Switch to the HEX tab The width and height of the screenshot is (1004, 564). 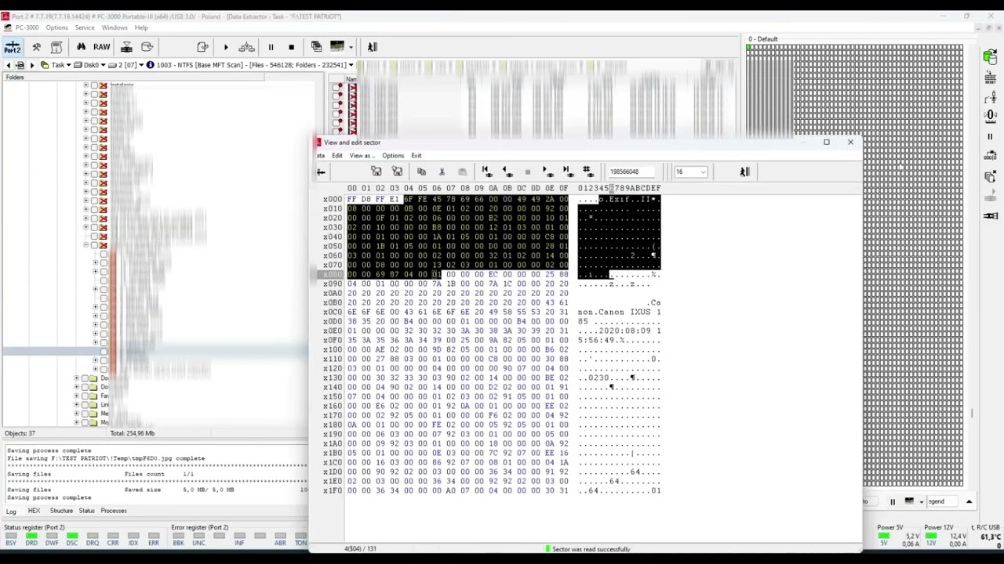(x=34, y=511)
